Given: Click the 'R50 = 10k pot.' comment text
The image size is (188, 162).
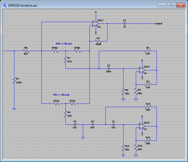Looking at the screenshot, I should pos(64,44).
